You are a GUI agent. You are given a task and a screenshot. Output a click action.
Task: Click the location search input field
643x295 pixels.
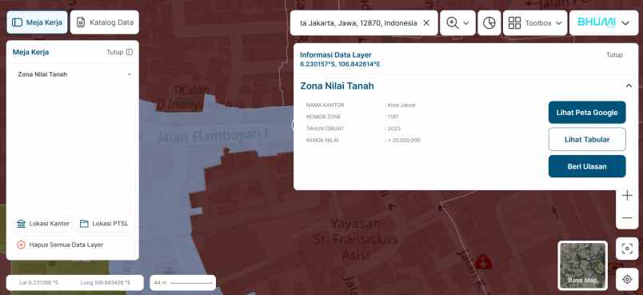(x=358, y=23)
